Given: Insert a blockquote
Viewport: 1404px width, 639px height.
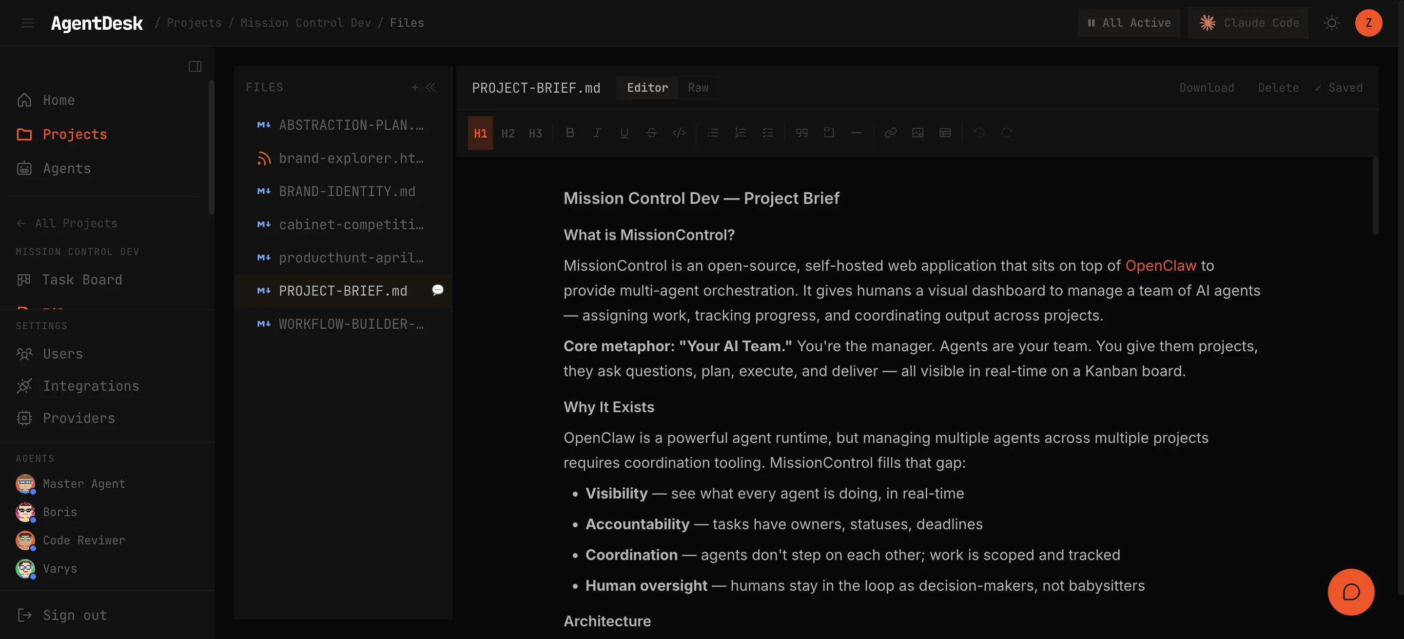Looking at the screenshot, I should click(801, 133).
